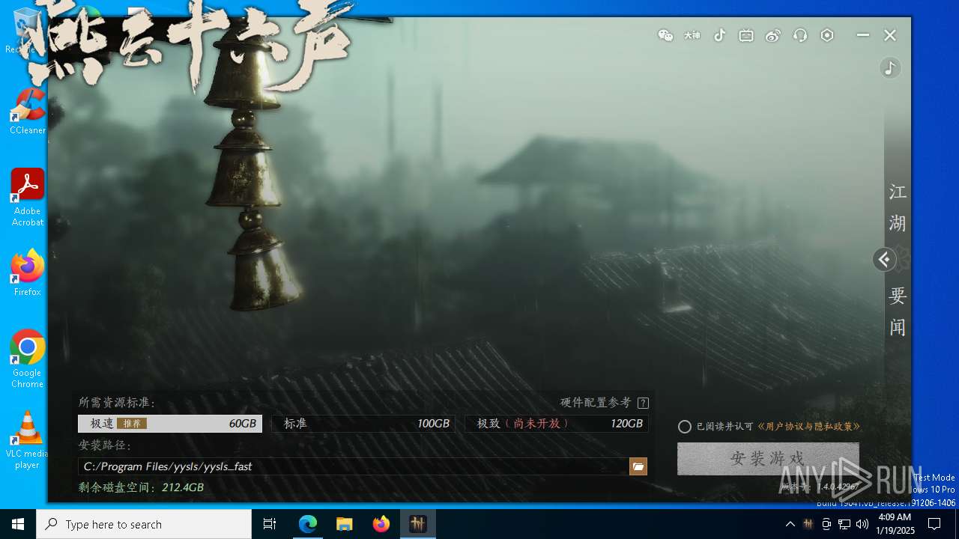Open File Explorer from taskbar

click(344, 524)
